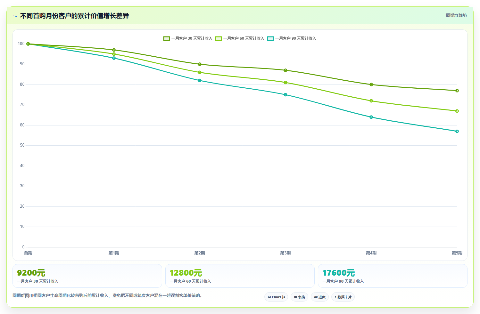
Task: Click the 90-day series point at 第3期
Action: click(x=286, y=95)
